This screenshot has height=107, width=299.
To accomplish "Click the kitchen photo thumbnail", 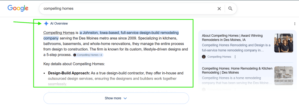I will click(x=284, y=76).
